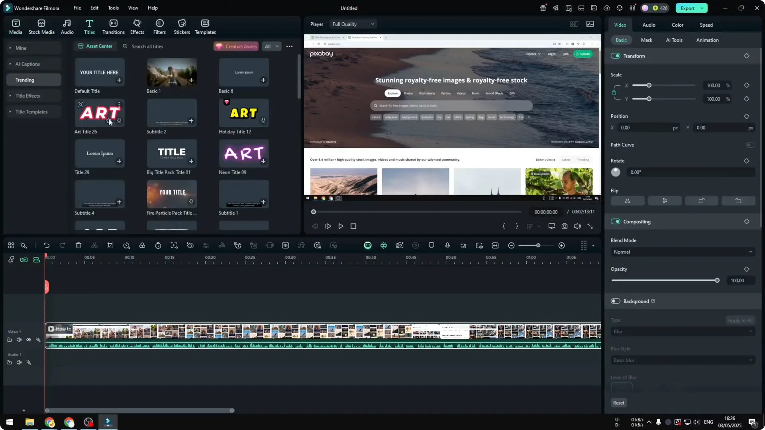Viewport: 765px width, 430px height.
Task: Click the Export button
Action: (688, 8)
